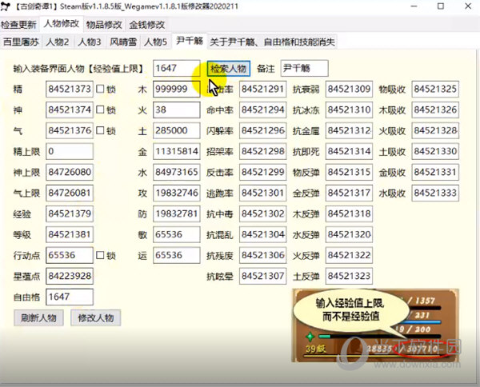Image resolution: width=480 pixels, height=387 pixels.
Task: Focus the 经验值上限 input field showing 1647
Action: point(177,68)
